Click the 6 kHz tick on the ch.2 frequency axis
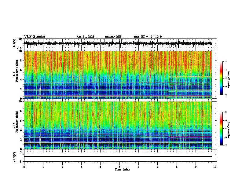 [21, 121]
